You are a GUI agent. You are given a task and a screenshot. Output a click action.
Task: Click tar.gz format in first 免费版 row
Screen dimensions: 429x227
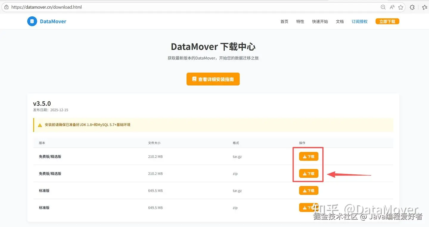[237, 156]
